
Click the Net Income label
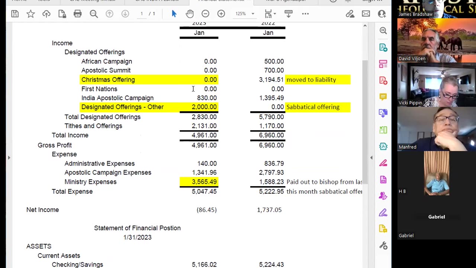tap(42, 210)
